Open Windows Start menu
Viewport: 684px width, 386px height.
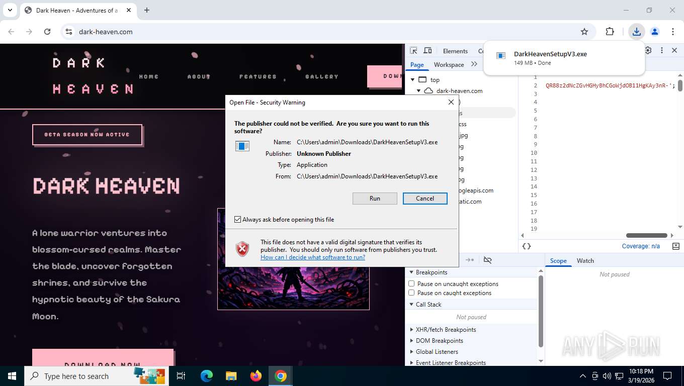click(x=12, y=376)
